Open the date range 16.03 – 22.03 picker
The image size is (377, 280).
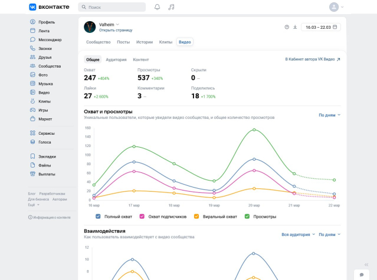pyautogui.click(x=320, y=27)
